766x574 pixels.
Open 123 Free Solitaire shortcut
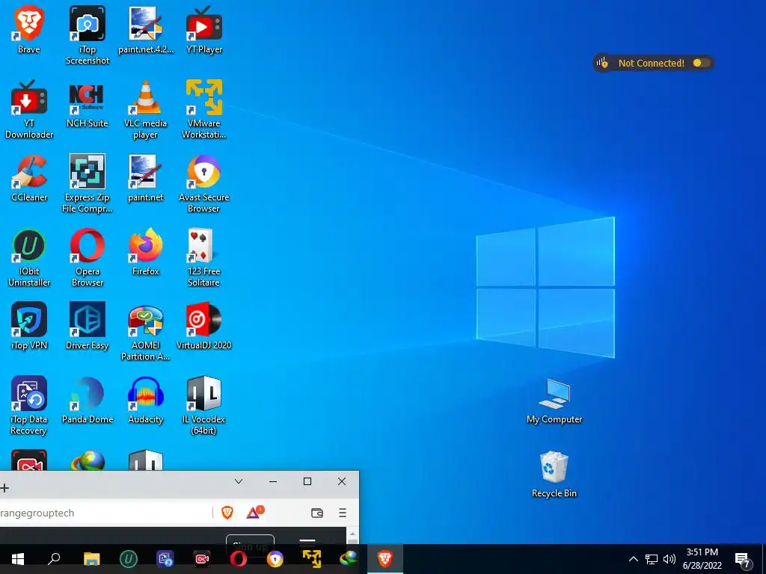click(x=203, y=258)
